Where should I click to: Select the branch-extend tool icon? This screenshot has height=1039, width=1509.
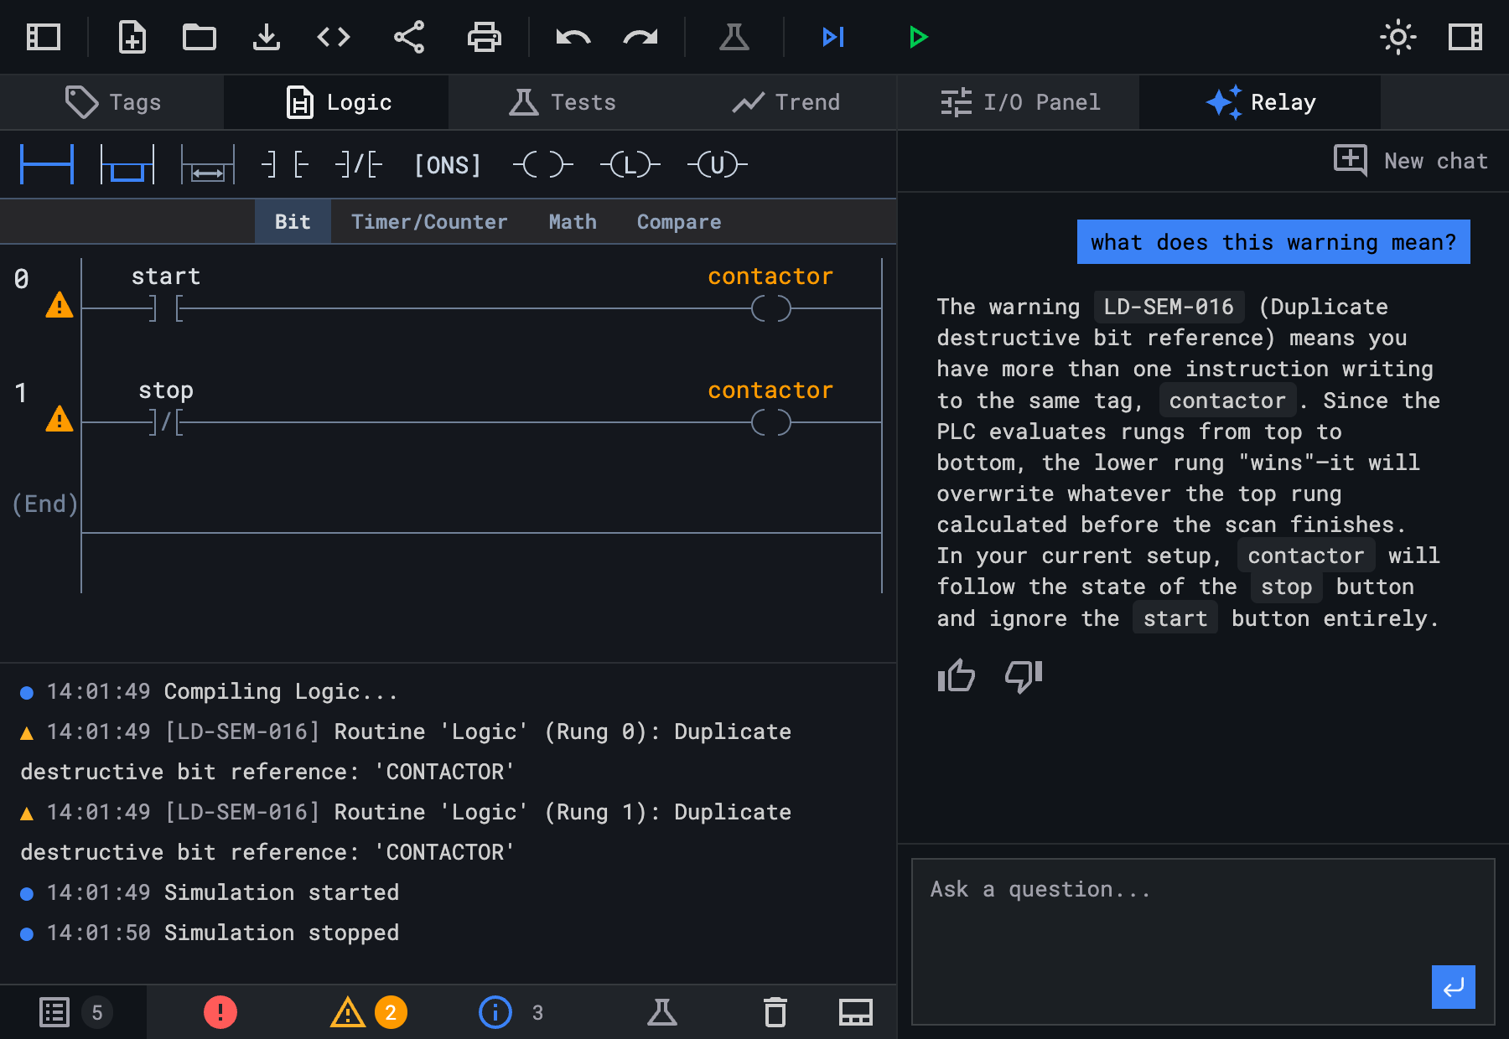point(208,164)
